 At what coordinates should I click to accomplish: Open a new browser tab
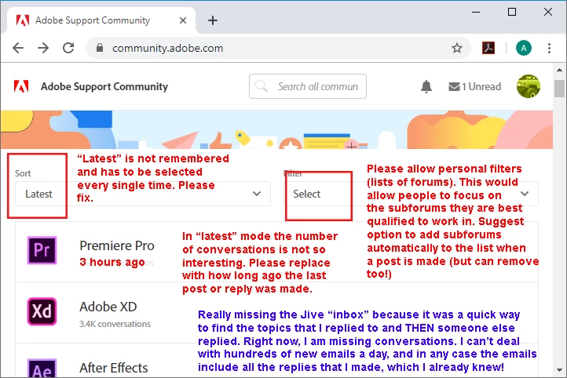213,20
